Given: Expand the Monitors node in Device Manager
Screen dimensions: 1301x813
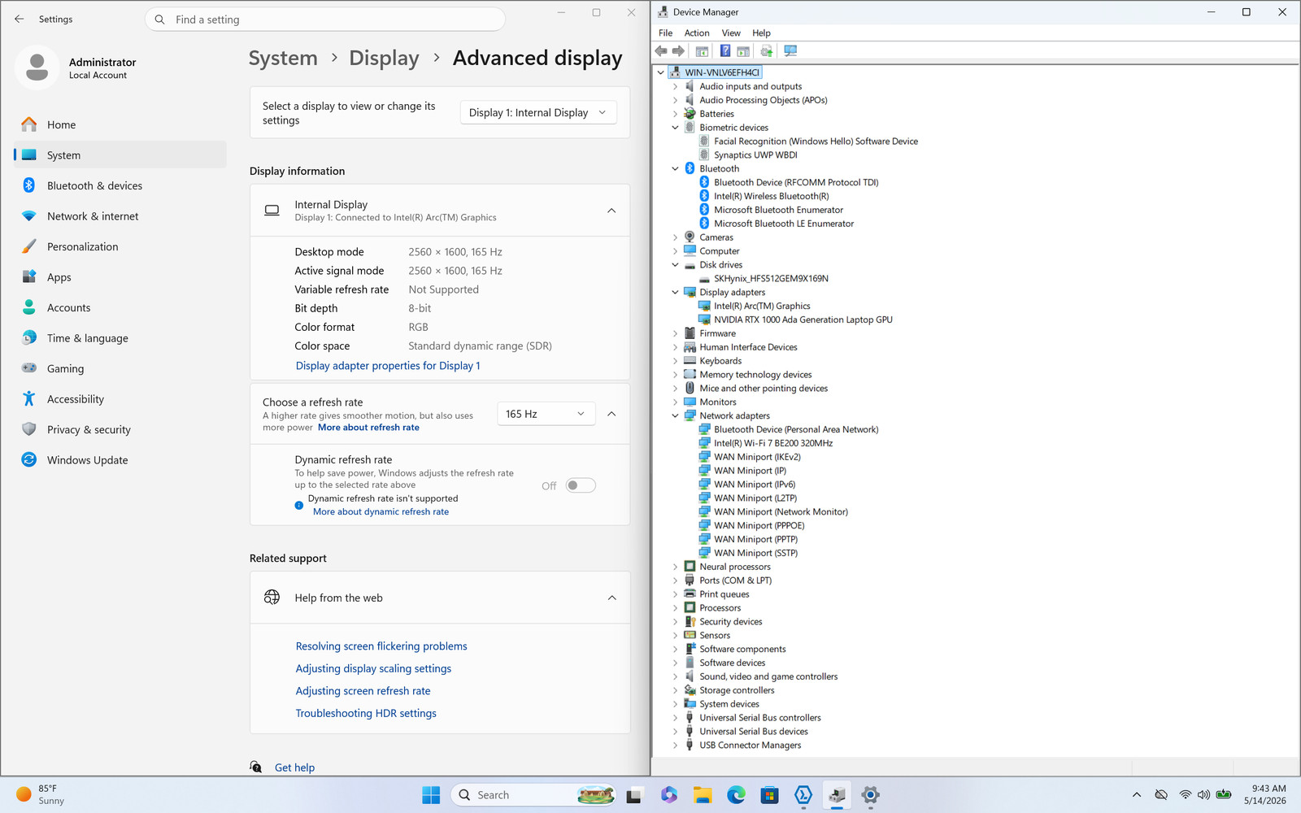Looking at the screenshot, I should [675, 402].
